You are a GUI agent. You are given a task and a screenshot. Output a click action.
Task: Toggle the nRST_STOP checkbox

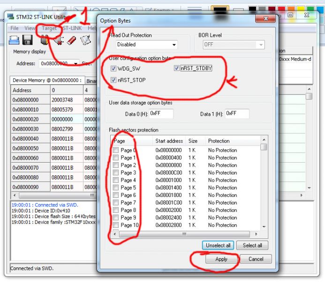(x=113, y=80)
